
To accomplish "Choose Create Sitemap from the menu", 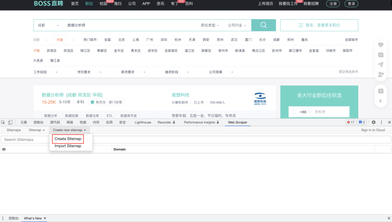I will [x=68, y=139].
